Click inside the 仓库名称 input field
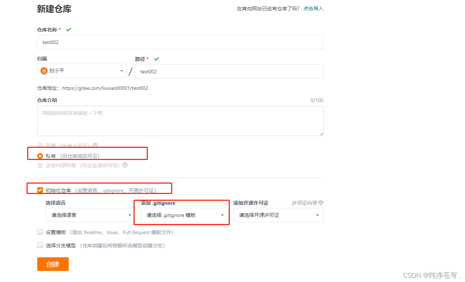 tap(179, 42)
